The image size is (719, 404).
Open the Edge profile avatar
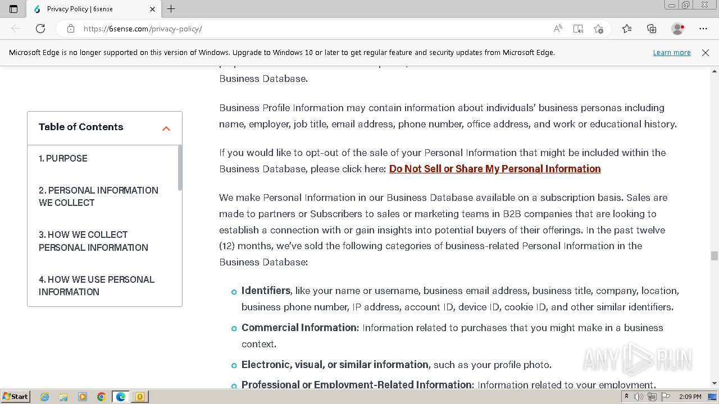678,29
